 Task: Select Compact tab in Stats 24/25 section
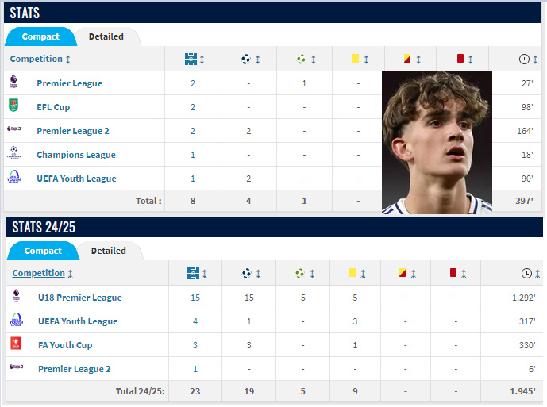(43, 251)
